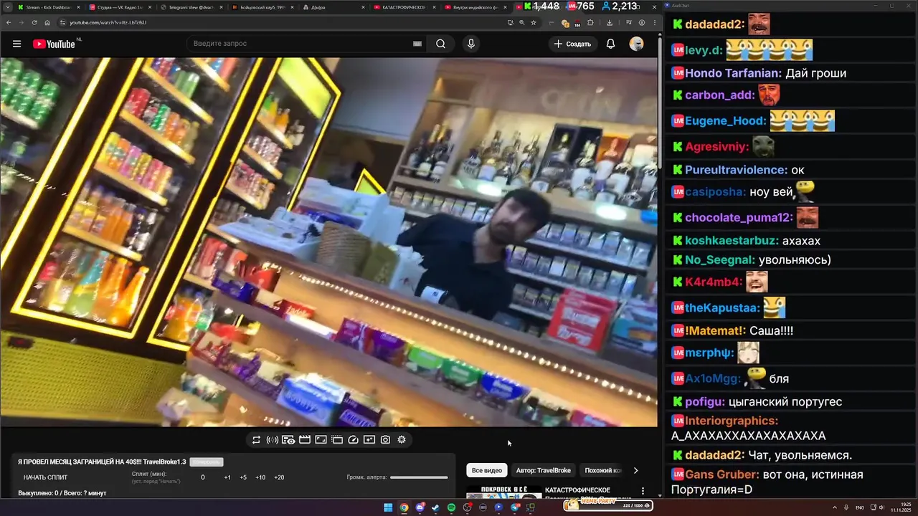Open the browser downloads icon
This screenshot has height=516, width=918.
click(x=609, y=22)
